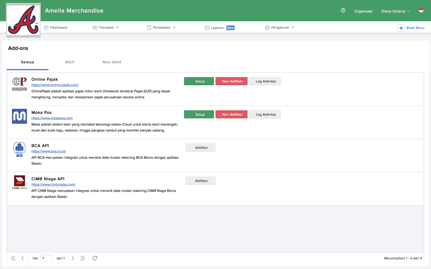Open Log Aktivitas for Moka Pos
This screenshot has height=269, width=431.
point(265,114)
